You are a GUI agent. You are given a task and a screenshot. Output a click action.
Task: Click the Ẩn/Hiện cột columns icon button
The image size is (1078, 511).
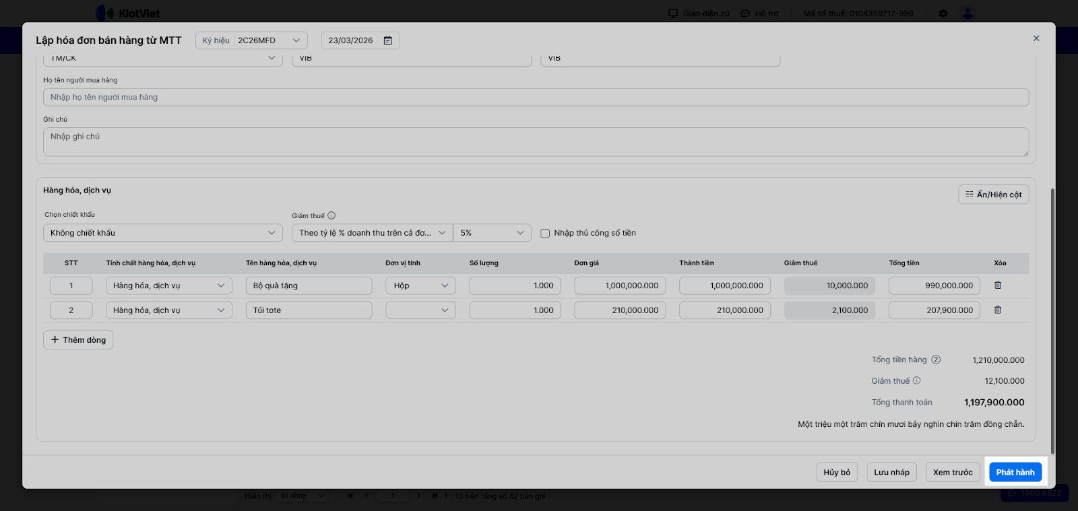pos(993,195)
